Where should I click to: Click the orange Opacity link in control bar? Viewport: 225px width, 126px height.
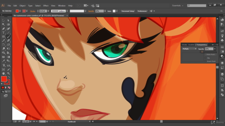click(x=91, y=11)
